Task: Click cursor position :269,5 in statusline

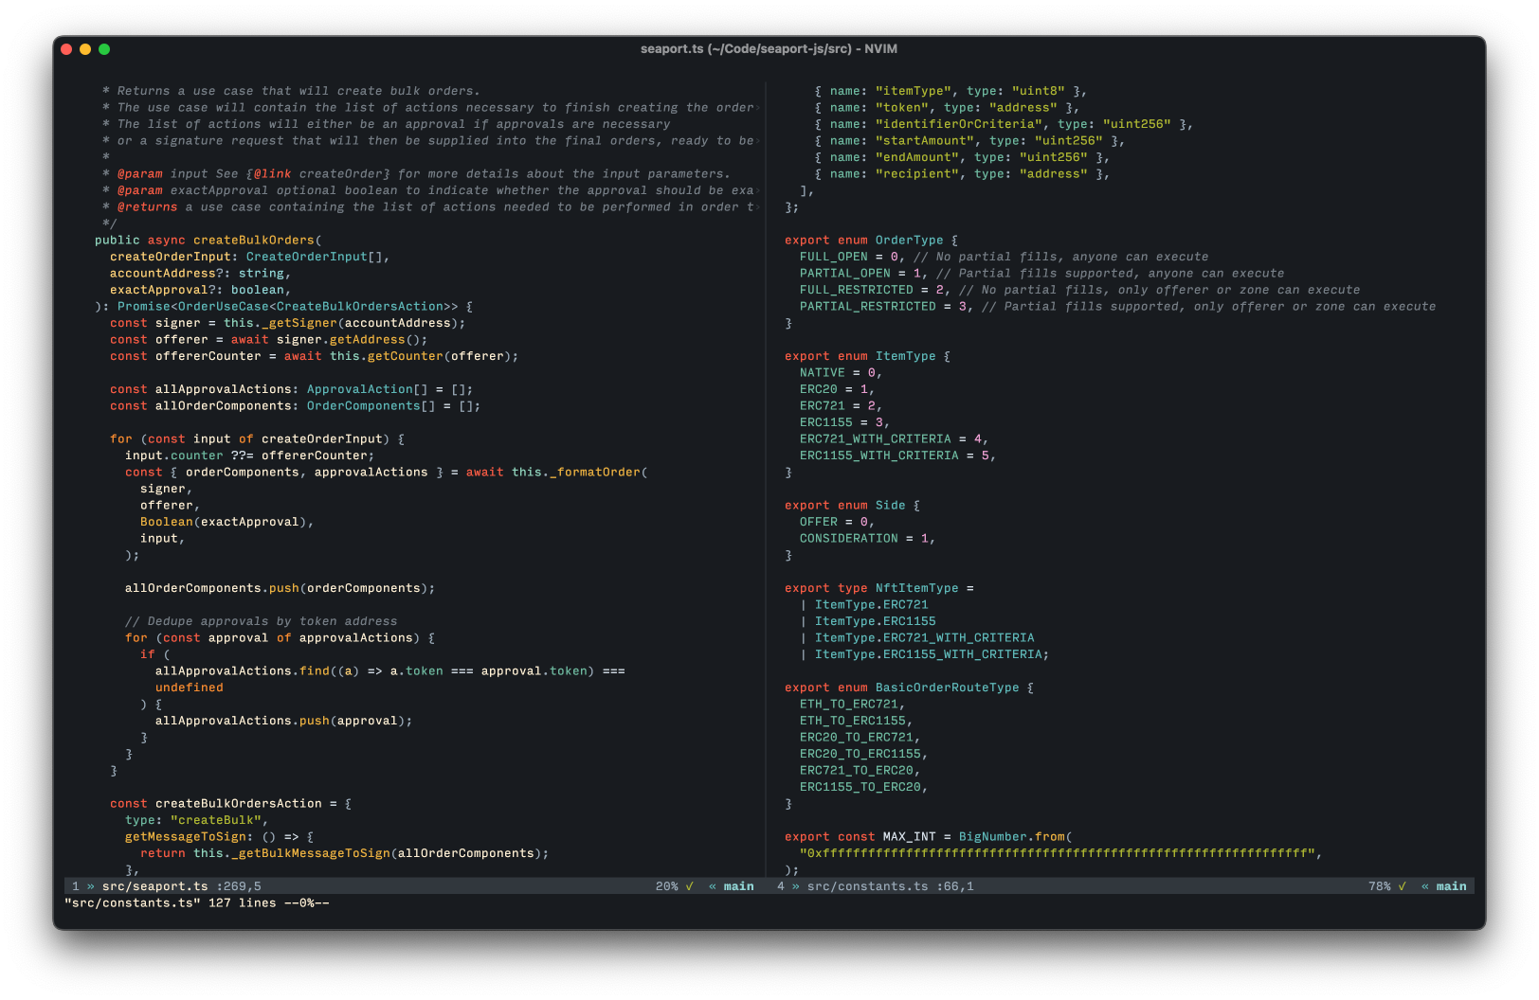Action: (x=239, y=886)
